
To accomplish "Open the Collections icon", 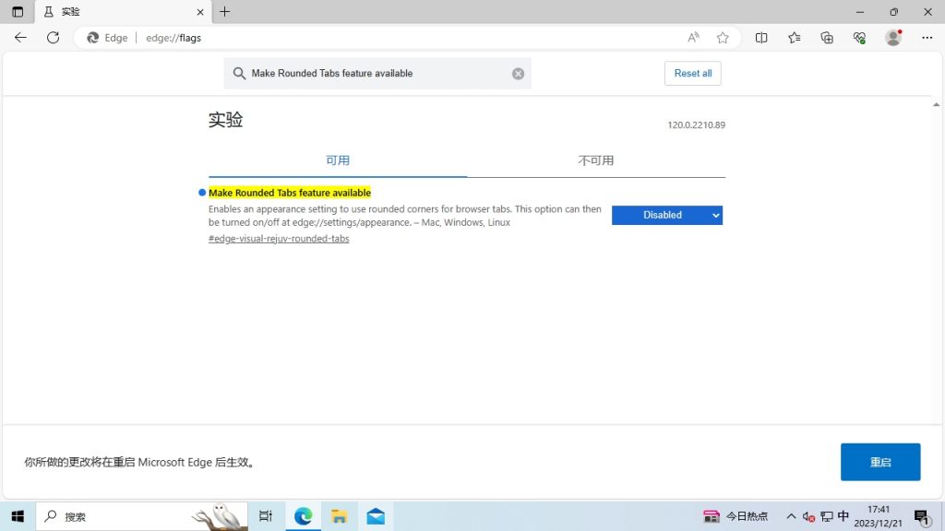I will click(x=827, y=37).
